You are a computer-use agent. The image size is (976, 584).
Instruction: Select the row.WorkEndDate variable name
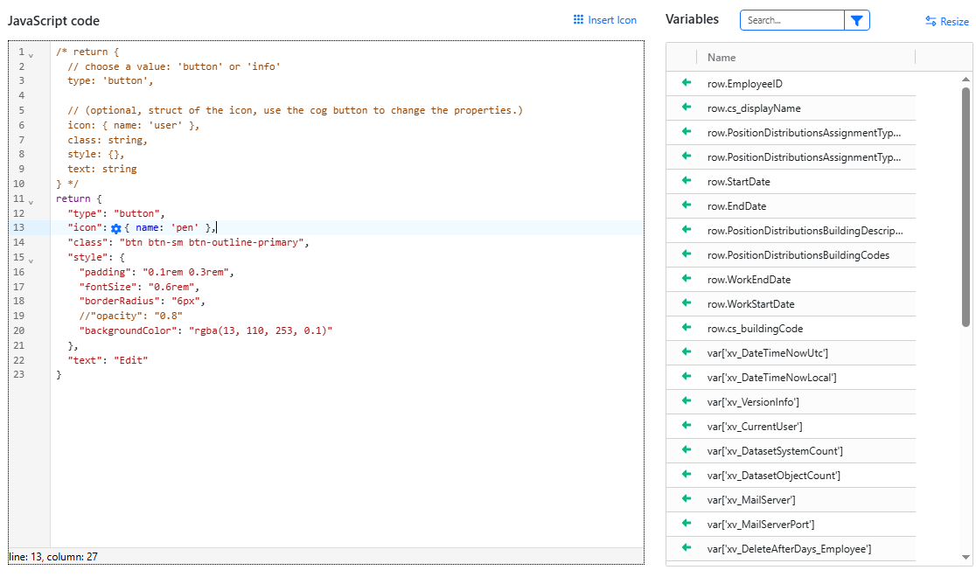click(749, 279)
